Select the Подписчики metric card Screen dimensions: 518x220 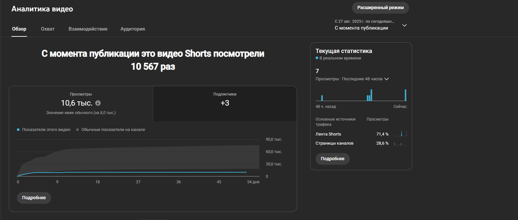225,103
